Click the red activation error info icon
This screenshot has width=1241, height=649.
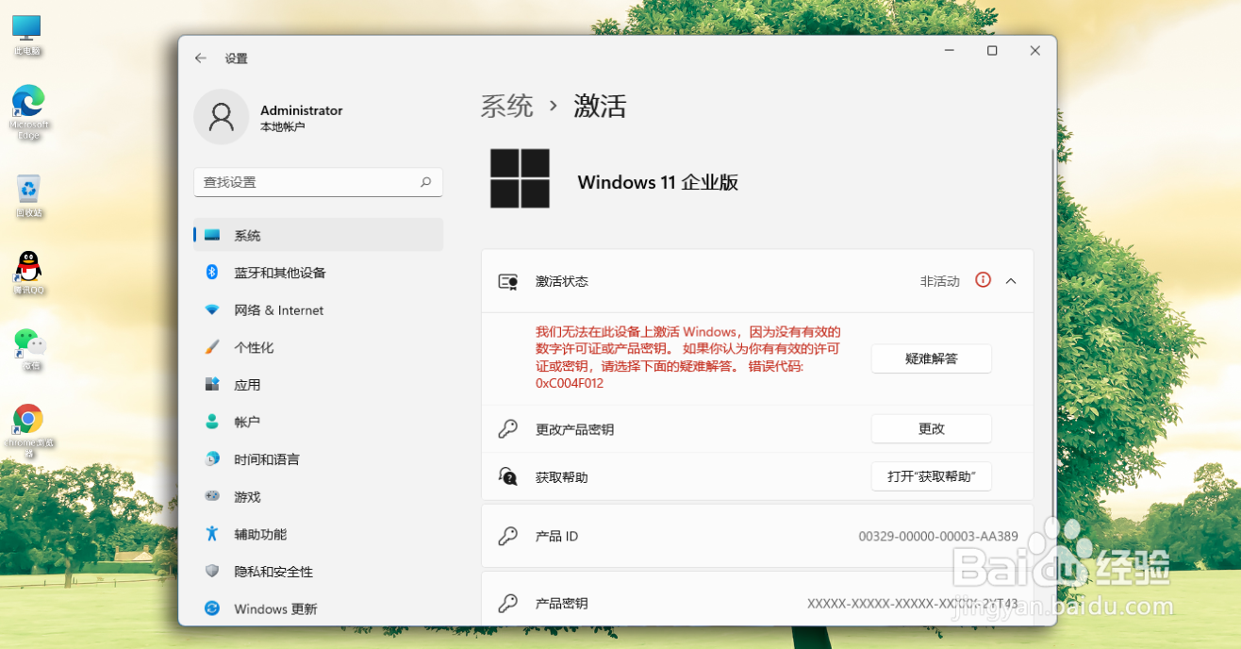pyautogui.click(x=984, y=280)
